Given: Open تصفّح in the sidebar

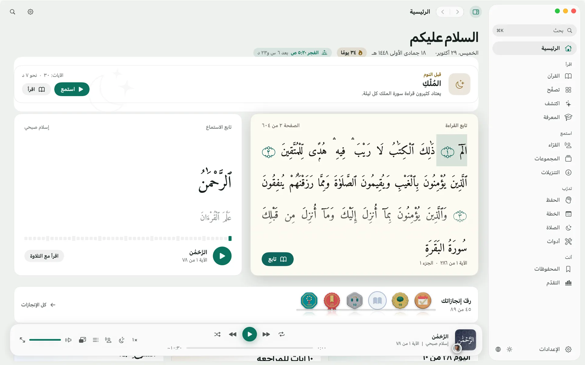Looking at the screenshot, I should pos(534,90).
